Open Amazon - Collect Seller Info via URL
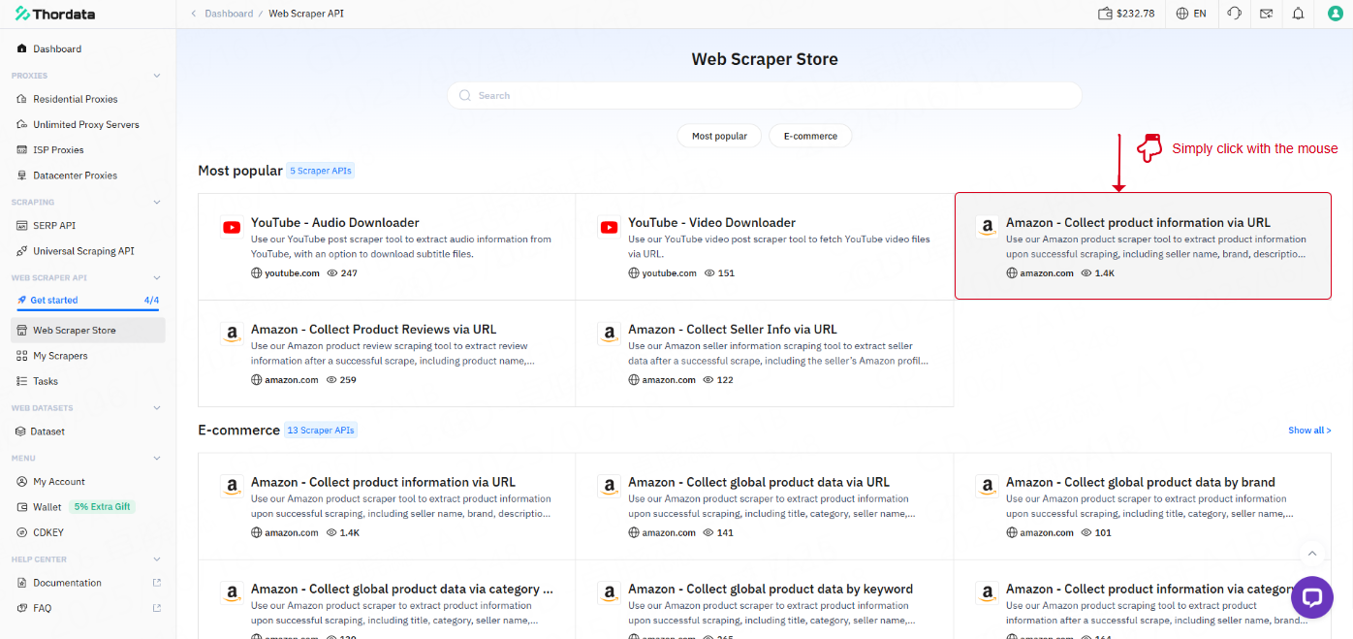1353x639 pixels. [765, 353]
